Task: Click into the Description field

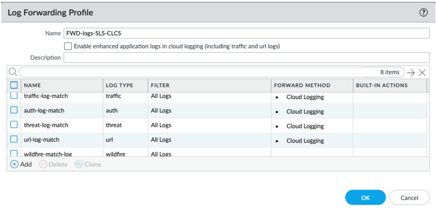Action: [x=247, y=58]
